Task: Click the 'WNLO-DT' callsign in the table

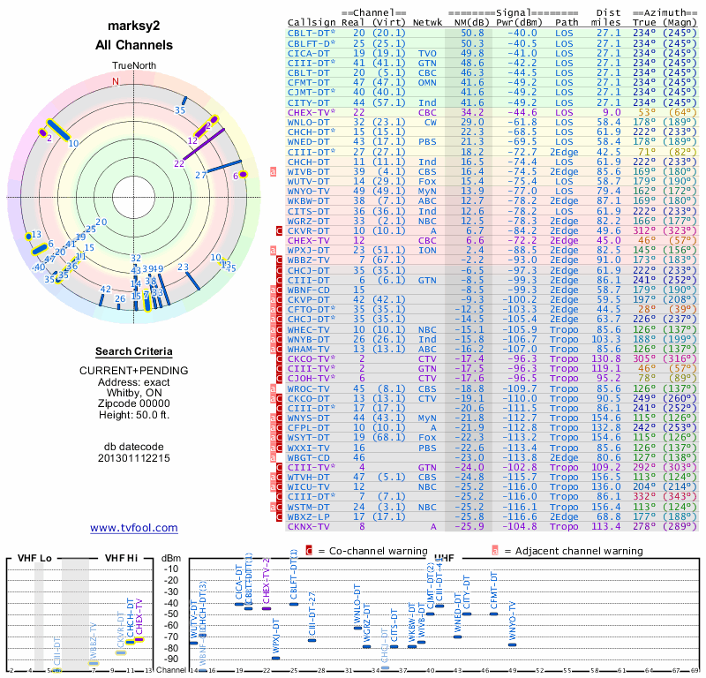Action: coord(308,122)
